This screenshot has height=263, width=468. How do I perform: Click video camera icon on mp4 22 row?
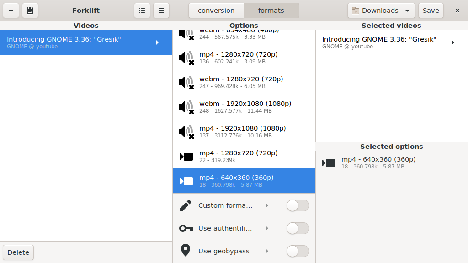coord(186,157)
